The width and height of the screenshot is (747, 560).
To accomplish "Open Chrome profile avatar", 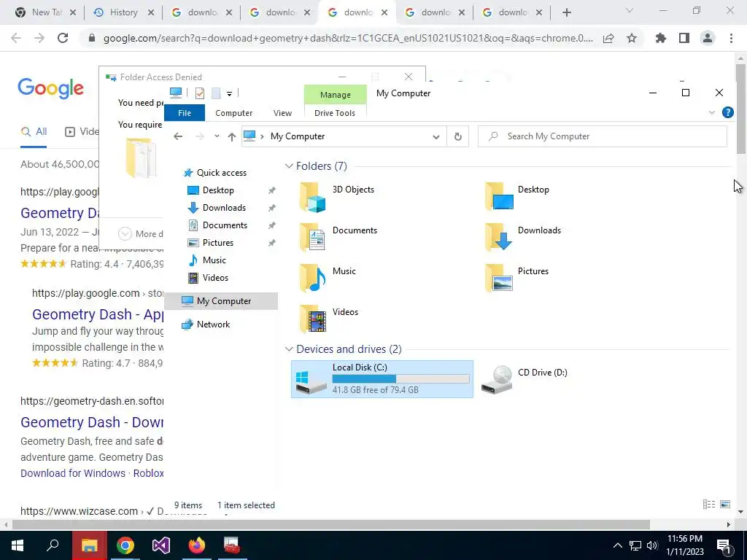I will point(708,38).
